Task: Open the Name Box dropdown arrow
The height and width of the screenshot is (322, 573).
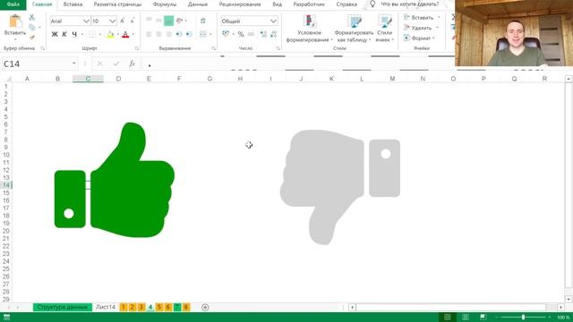Action: coord(73,64)
